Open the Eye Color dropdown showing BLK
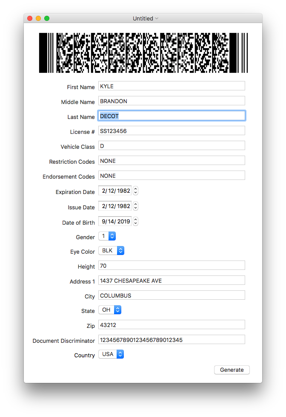 111,251
